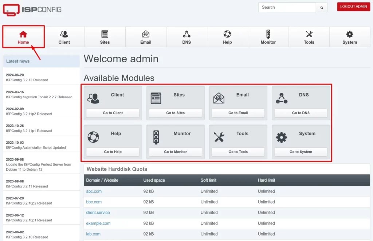Click the Help tab label

tap(227, 42)
